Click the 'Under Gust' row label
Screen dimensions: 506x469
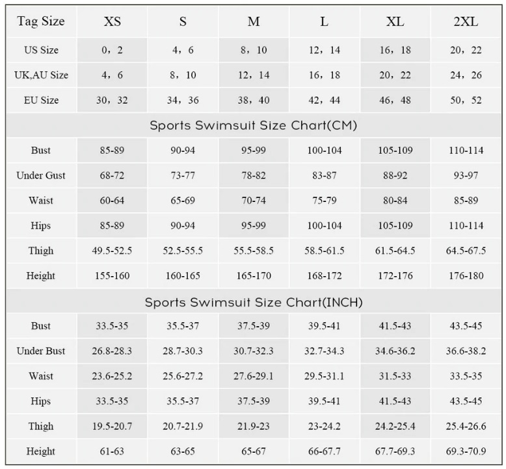click(x=41, y=175)
